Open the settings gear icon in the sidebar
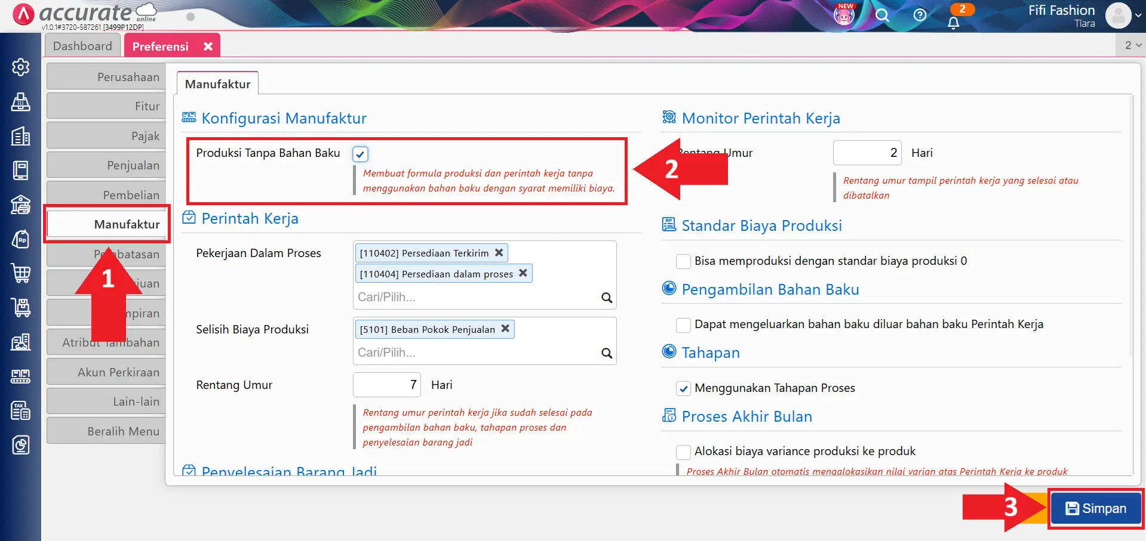The width and height of the screenshot is (1146, 541). 20,67
